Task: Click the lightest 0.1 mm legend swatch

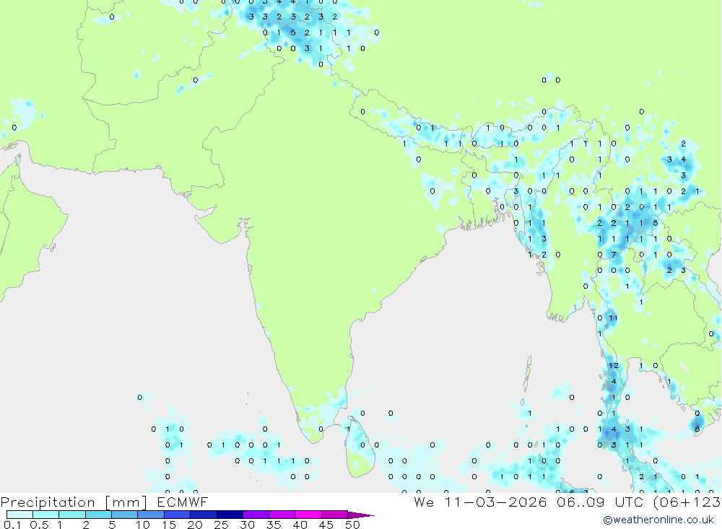Action: pyautogui.click(x=19, y=515)
